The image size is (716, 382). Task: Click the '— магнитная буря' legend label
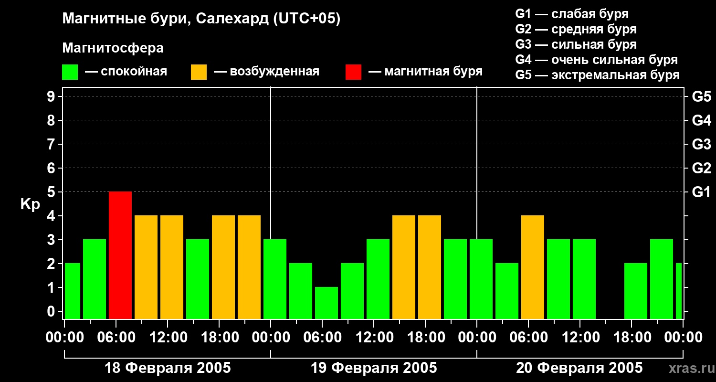(425, 72)
